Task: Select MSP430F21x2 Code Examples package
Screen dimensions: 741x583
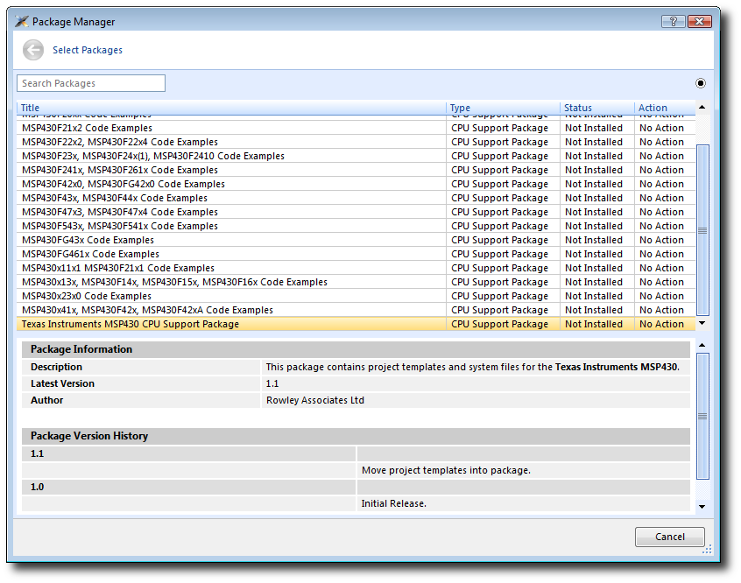Action: click(x=87, y=128)
